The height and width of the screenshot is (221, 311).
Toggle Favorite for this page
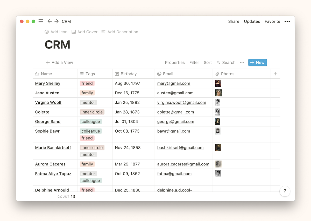[x=272, y=21]
